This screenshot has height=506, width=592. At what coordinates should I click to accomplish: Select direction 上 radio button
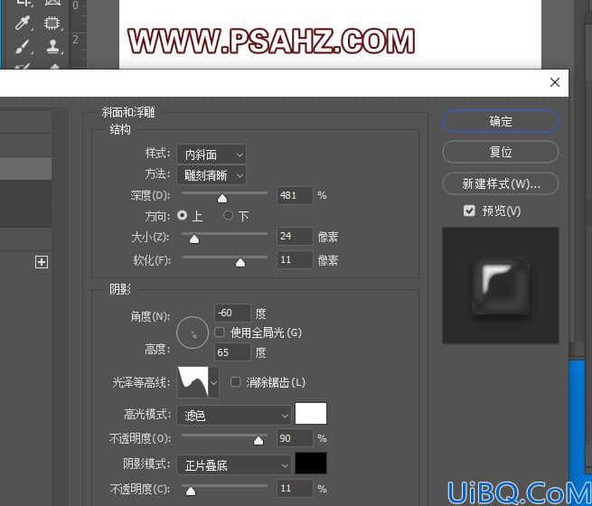pyautogui.click(x=183, y=215)
